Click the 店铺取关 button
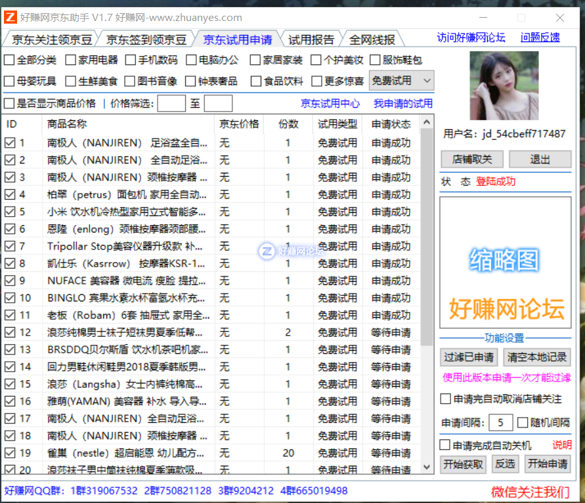This screenshot has width=585, height=503. 472,160
